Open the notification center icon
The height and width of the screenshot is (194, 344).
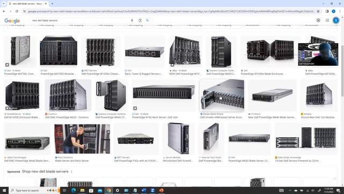[x=339, y=190]
